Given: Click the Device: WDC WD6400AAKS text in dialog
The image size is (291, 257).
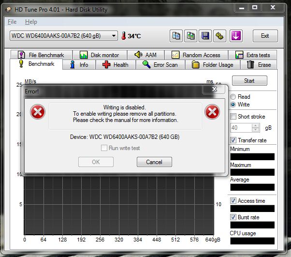Looking at the screenshot, I should point(125,137).
